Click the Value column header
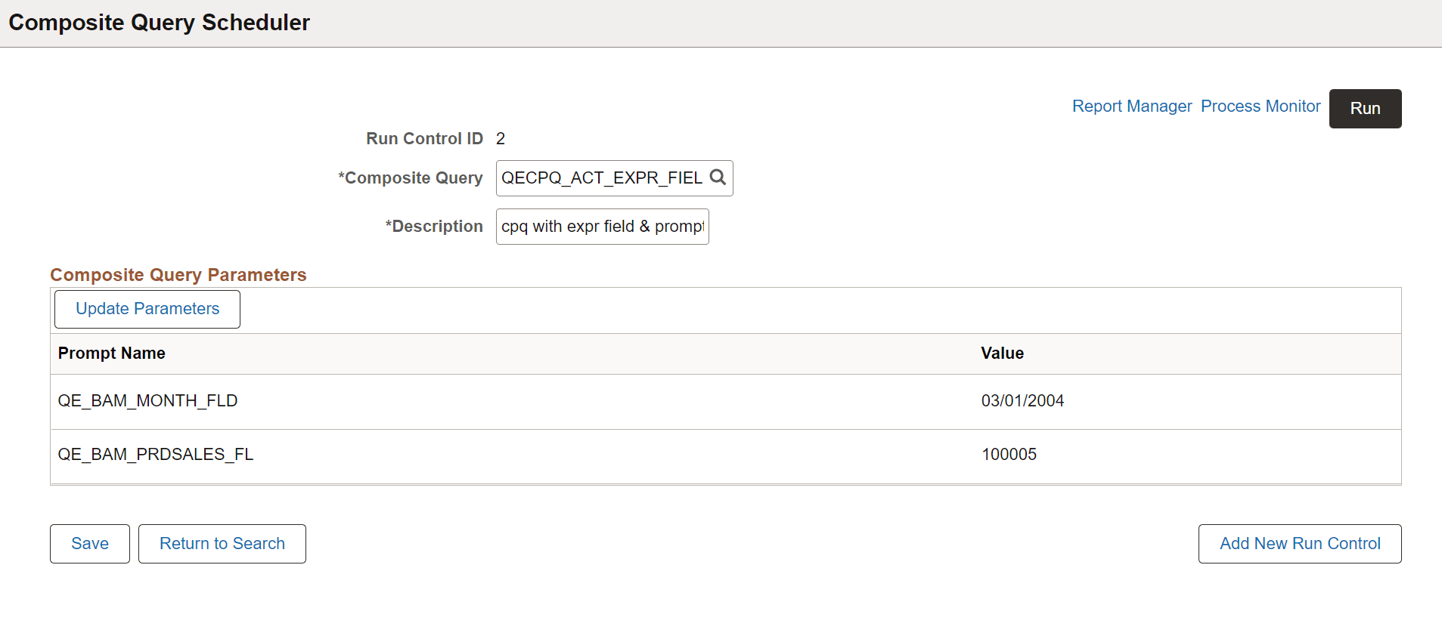 [1002, 353]
